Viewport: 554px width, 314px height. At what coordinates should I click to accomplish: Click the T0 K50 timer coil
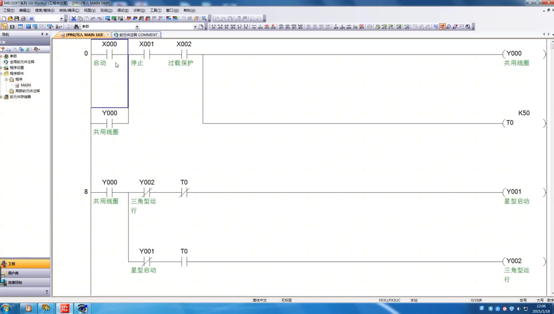tap(524, 123)
